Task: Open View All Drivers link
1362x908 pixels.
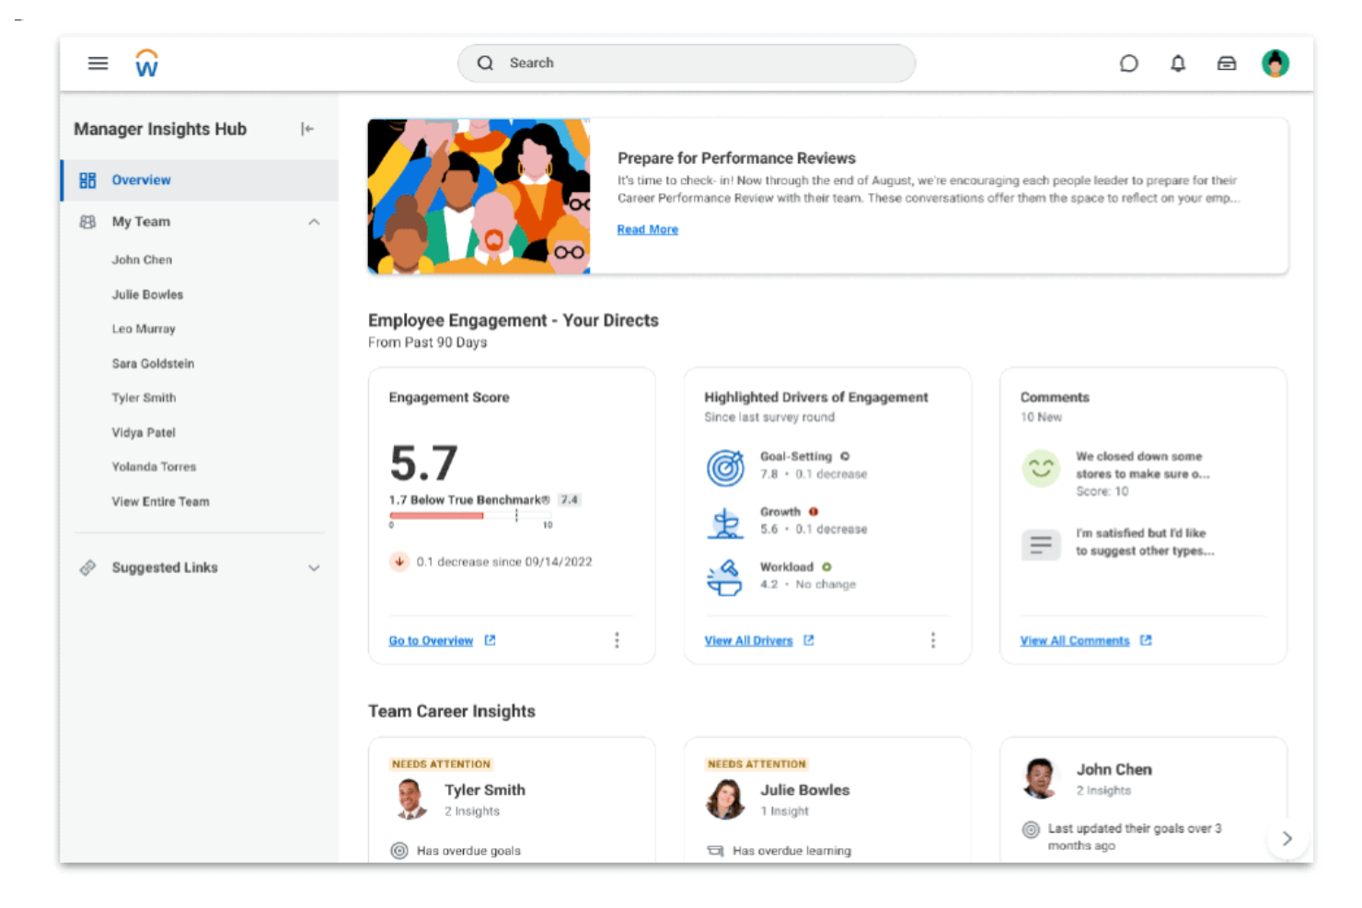Action: click(x=748, y=640)
